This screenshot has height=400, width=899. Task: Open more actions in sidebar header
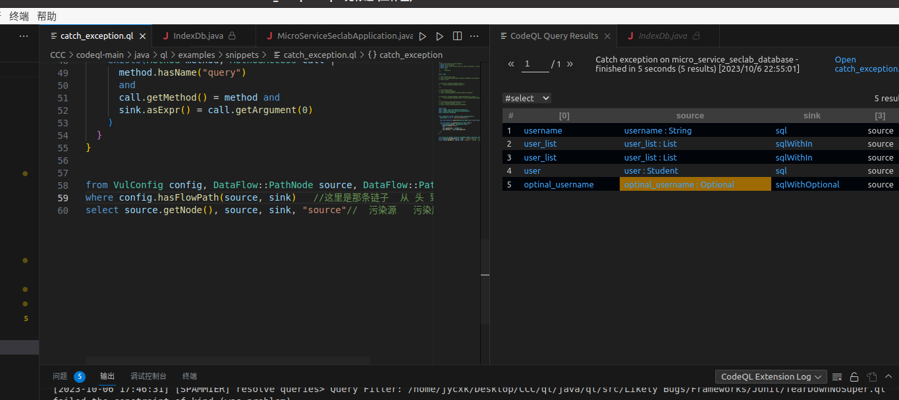[x=24, y=36]
